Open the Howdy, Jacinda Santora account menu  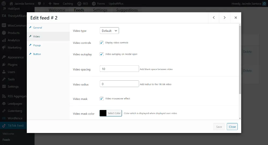pos(248,4)
